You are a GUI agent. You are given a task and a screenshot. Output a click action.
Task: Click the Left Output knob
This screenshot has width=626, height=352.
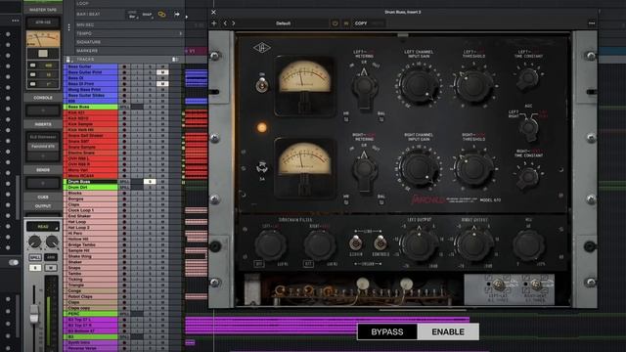coord(419,244)
